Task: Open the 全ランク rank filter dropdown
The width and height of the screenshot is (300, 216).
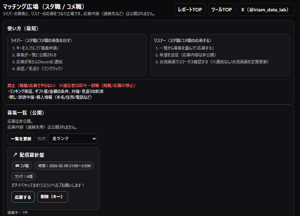Action: pyautogui.click(x=72, y=139)
